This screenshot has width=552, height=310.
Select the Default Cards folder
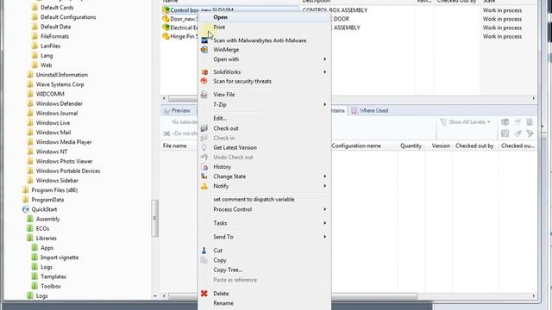click(x=57, y=8)
